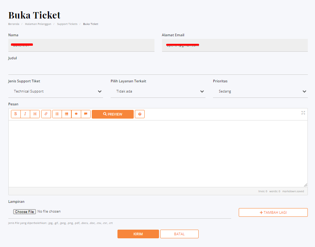Image resolution: width=315 pixels, height=247 pixels.
Task: Insert a hyperlink using the link icon
Action: point(46,114)
